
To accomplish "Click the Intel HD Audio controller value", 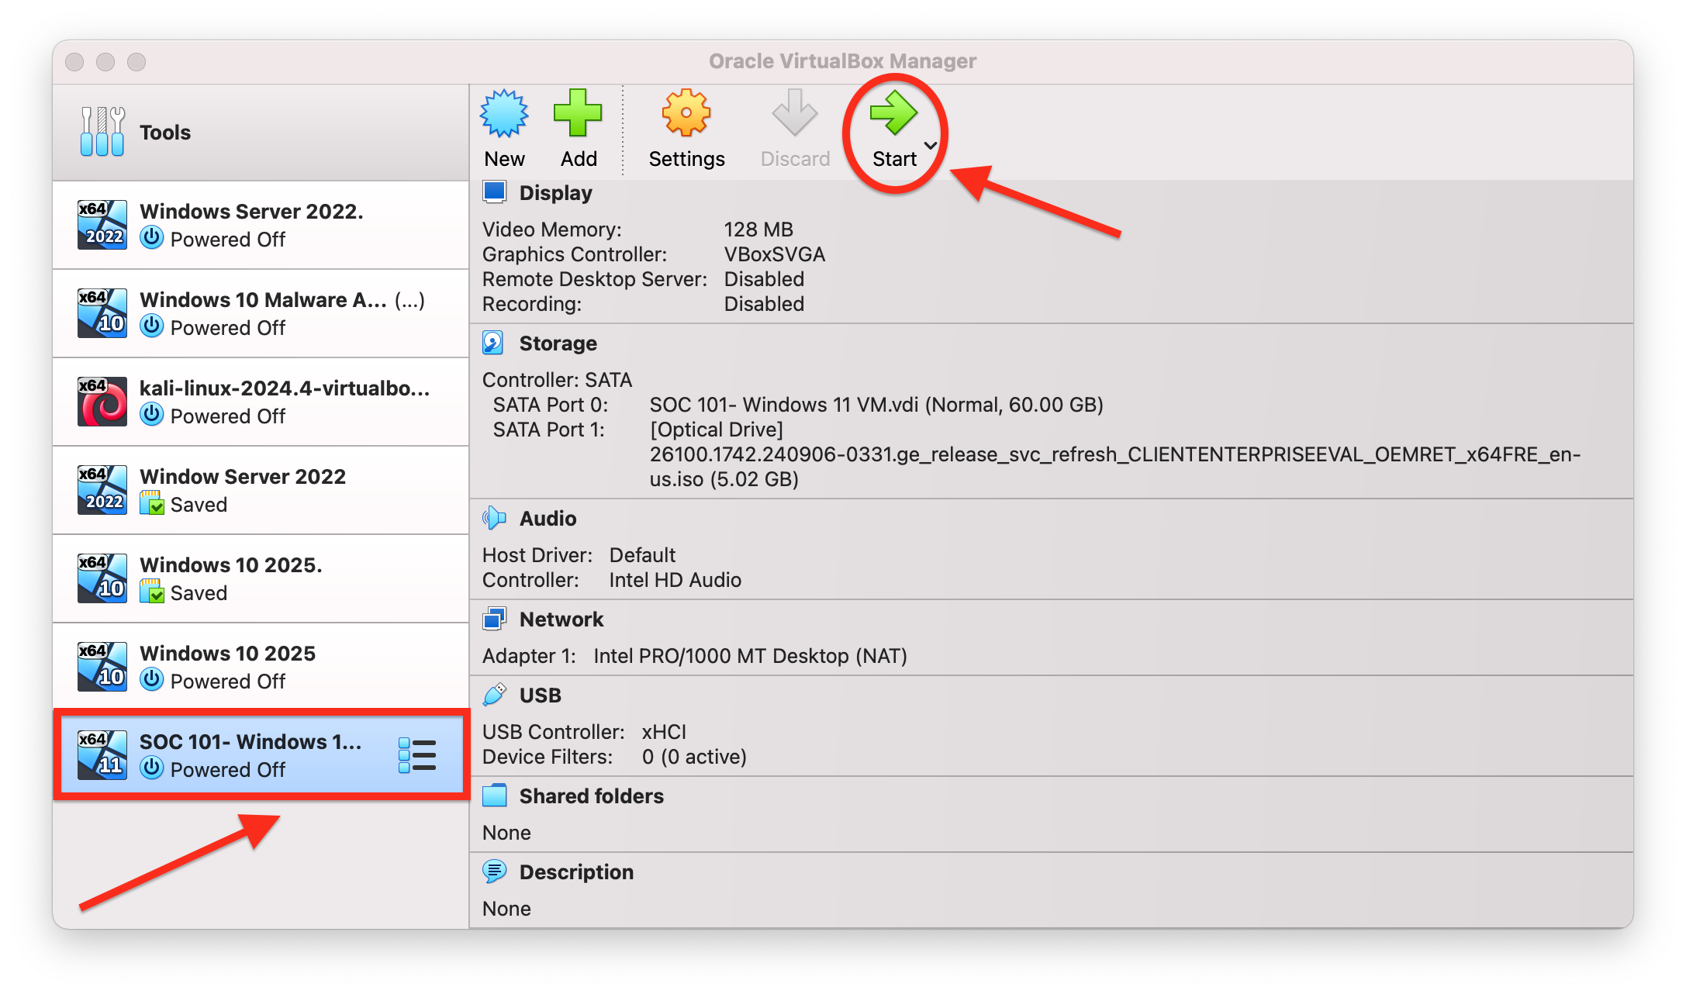I will click(x=675, y=580).
